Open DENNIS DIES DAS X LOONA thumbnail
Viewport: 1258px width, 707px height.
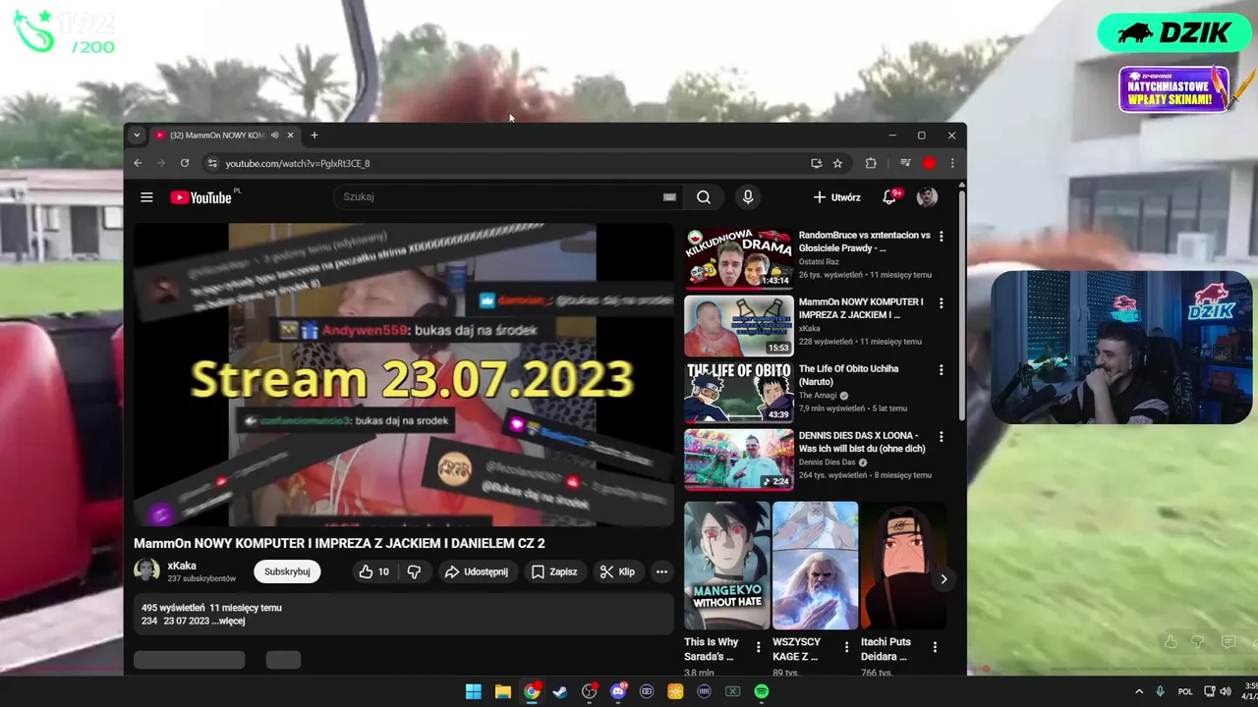pyautogui.click(x=739, y=459)
